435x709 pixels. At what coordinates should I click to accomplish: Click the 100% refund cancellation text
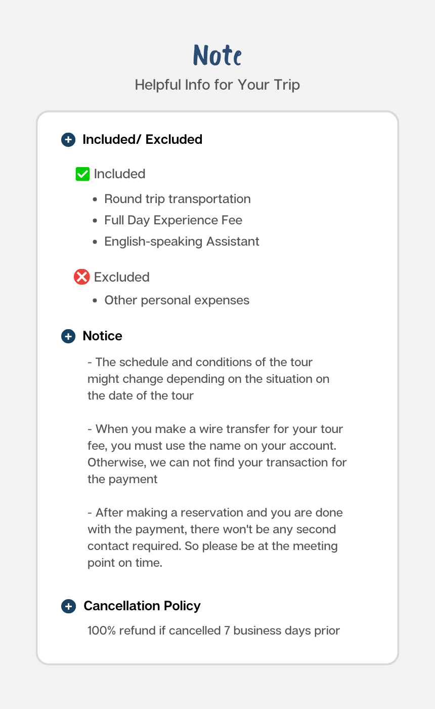pyautogui.click(x=213, y=631)
